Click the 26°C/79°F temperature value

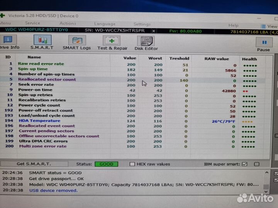point(224,121)
